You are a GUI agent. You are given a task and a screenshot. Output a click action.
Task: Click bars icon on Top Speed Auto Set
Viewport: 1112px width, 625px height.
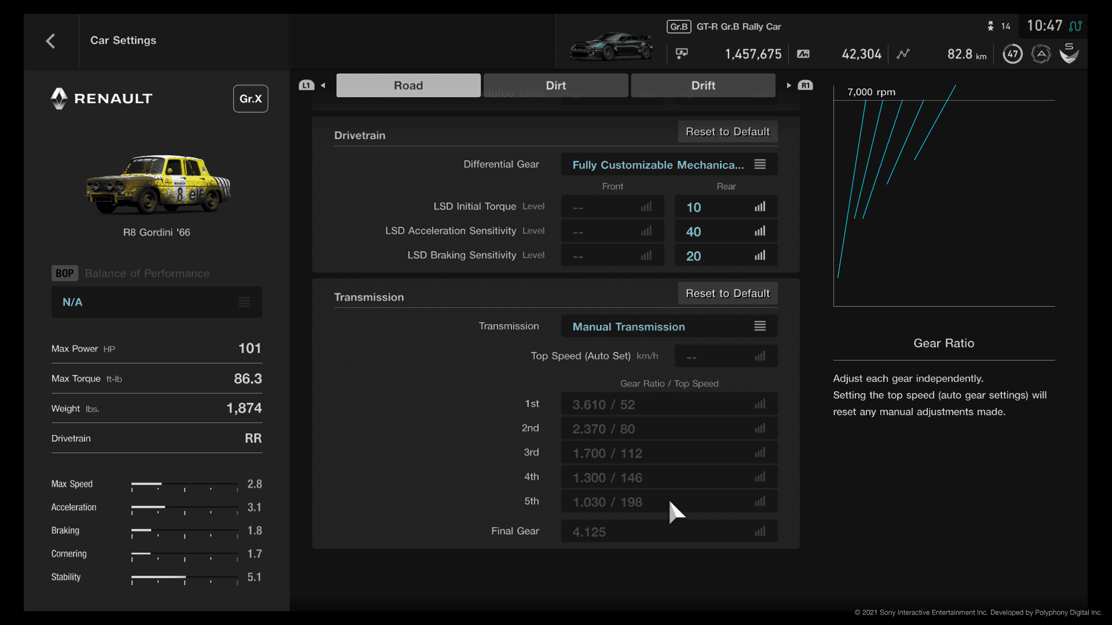(x=760, y=356)
